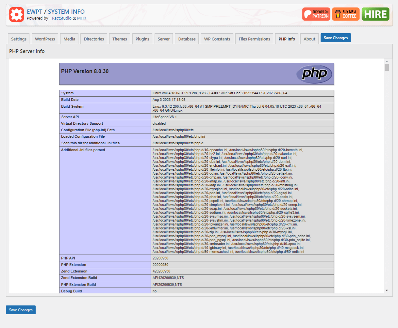The height and width of the screenshot is (328, 398).
Task: Click the /usr/local/lsws/lsphp80/etc/php.ini value
Action: 179,136
